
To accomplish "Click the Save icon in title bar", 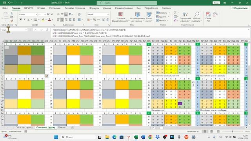I will click(x=4, y=3).
